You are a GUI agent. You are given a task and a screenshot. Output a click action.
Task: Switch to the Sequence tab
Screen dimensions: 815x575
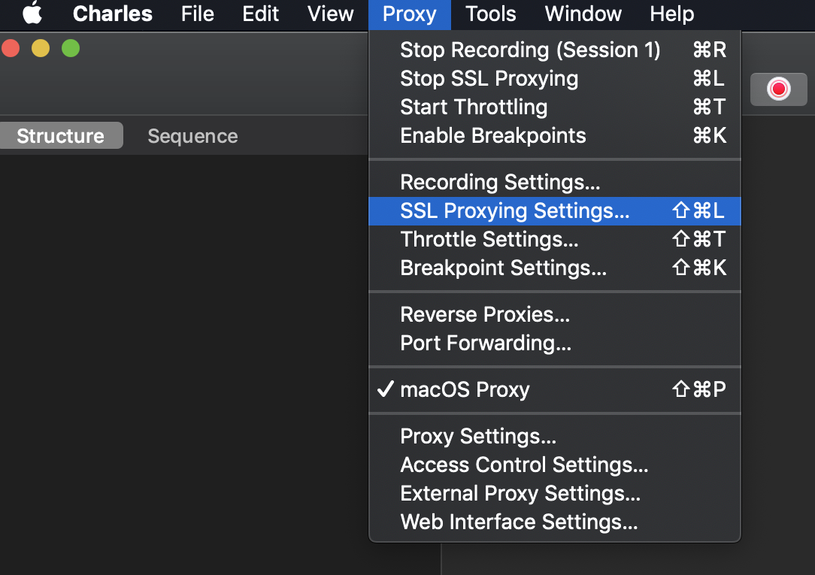(x=192, y=136)
